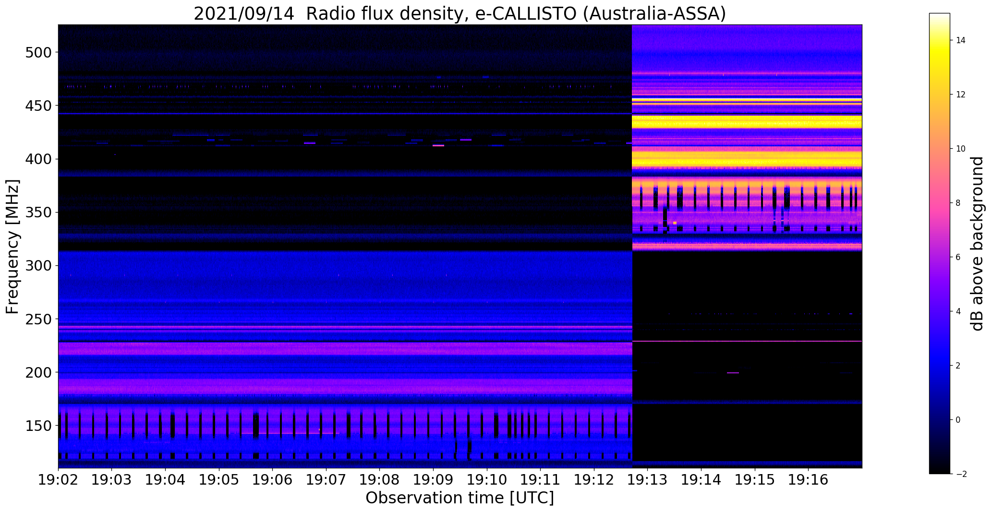Click the 19:13 time tick label
The image size is (992, 512).
(648, 479)
